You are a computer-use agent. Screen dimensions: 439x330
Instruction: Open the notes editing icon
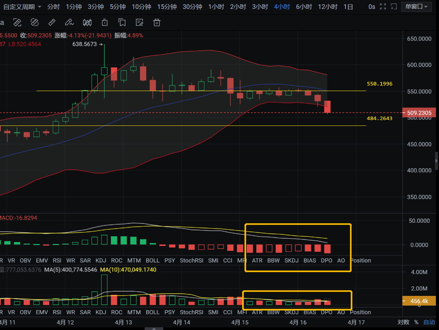point(139,22)
